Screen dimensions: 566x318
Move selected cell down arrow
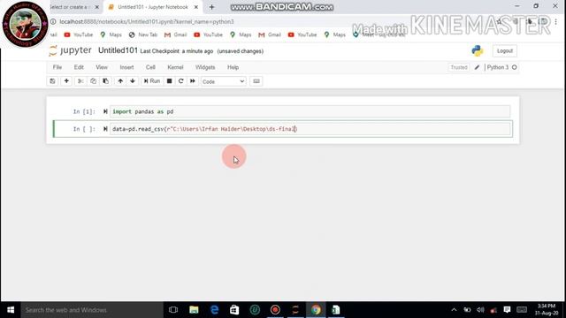[133, 81]
